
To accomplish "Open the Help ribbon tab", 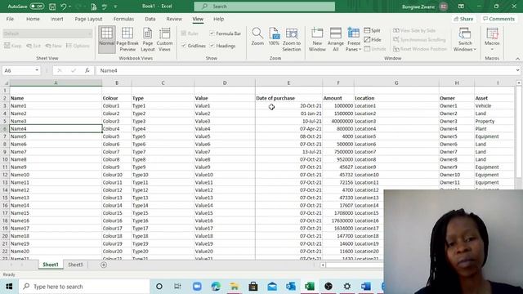I will click(218, 19).
